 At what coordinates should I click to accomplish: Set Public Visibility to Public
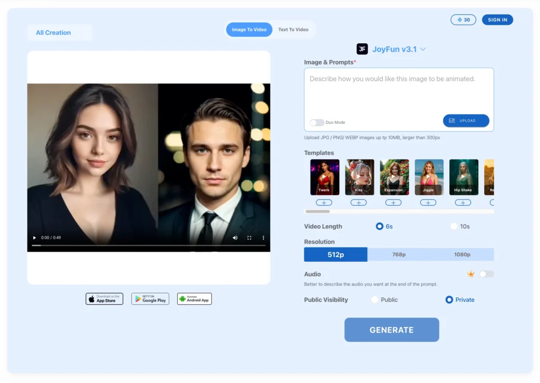pyautogui.click(x=376, y=299)
